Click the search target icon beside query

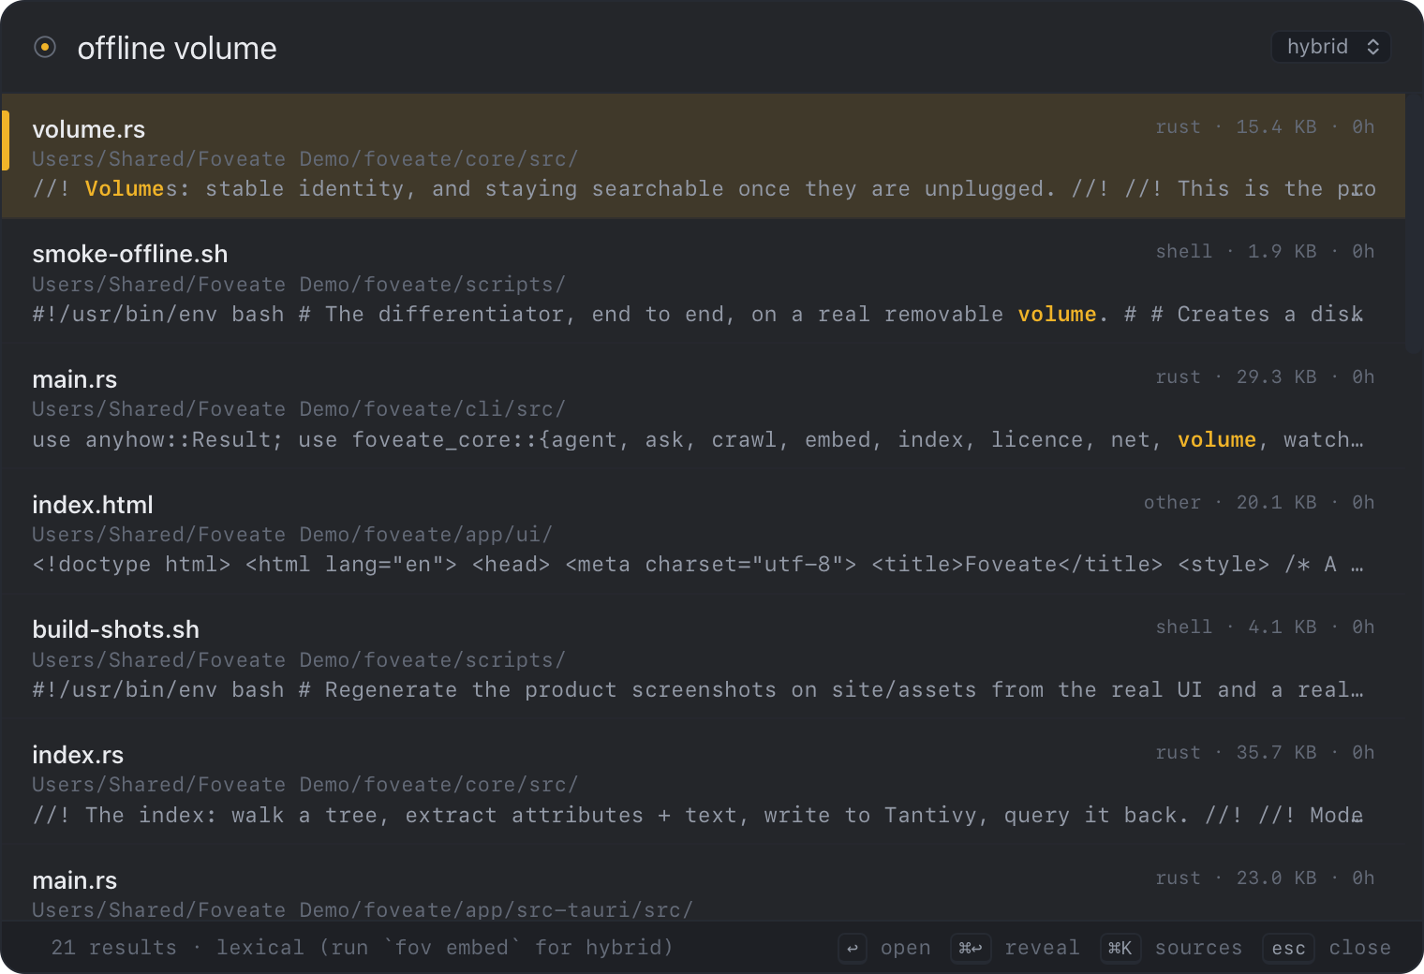[45, 47]
